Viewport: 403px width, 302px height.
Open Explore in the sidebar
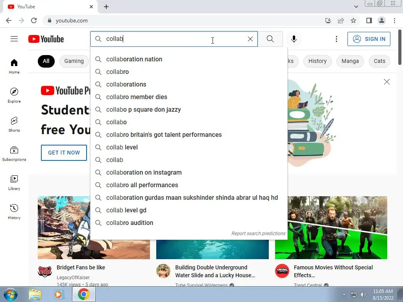pos(14,96)
